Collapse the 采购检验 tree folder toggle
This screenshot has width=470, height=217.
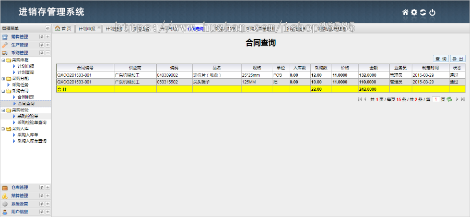[x=3, y=110]
